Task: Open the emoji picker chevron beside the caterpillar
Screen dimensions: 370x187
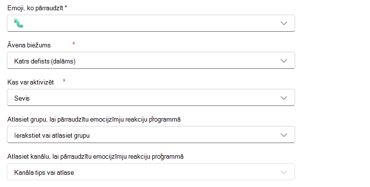Action: [x=284, y=23]
